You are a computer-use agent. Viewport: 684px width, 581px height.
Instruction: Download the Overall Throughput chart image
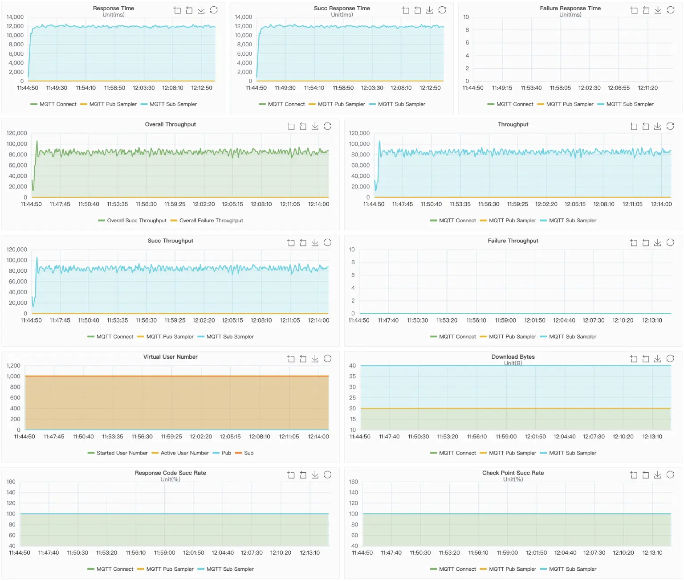(x=315, y=126)
